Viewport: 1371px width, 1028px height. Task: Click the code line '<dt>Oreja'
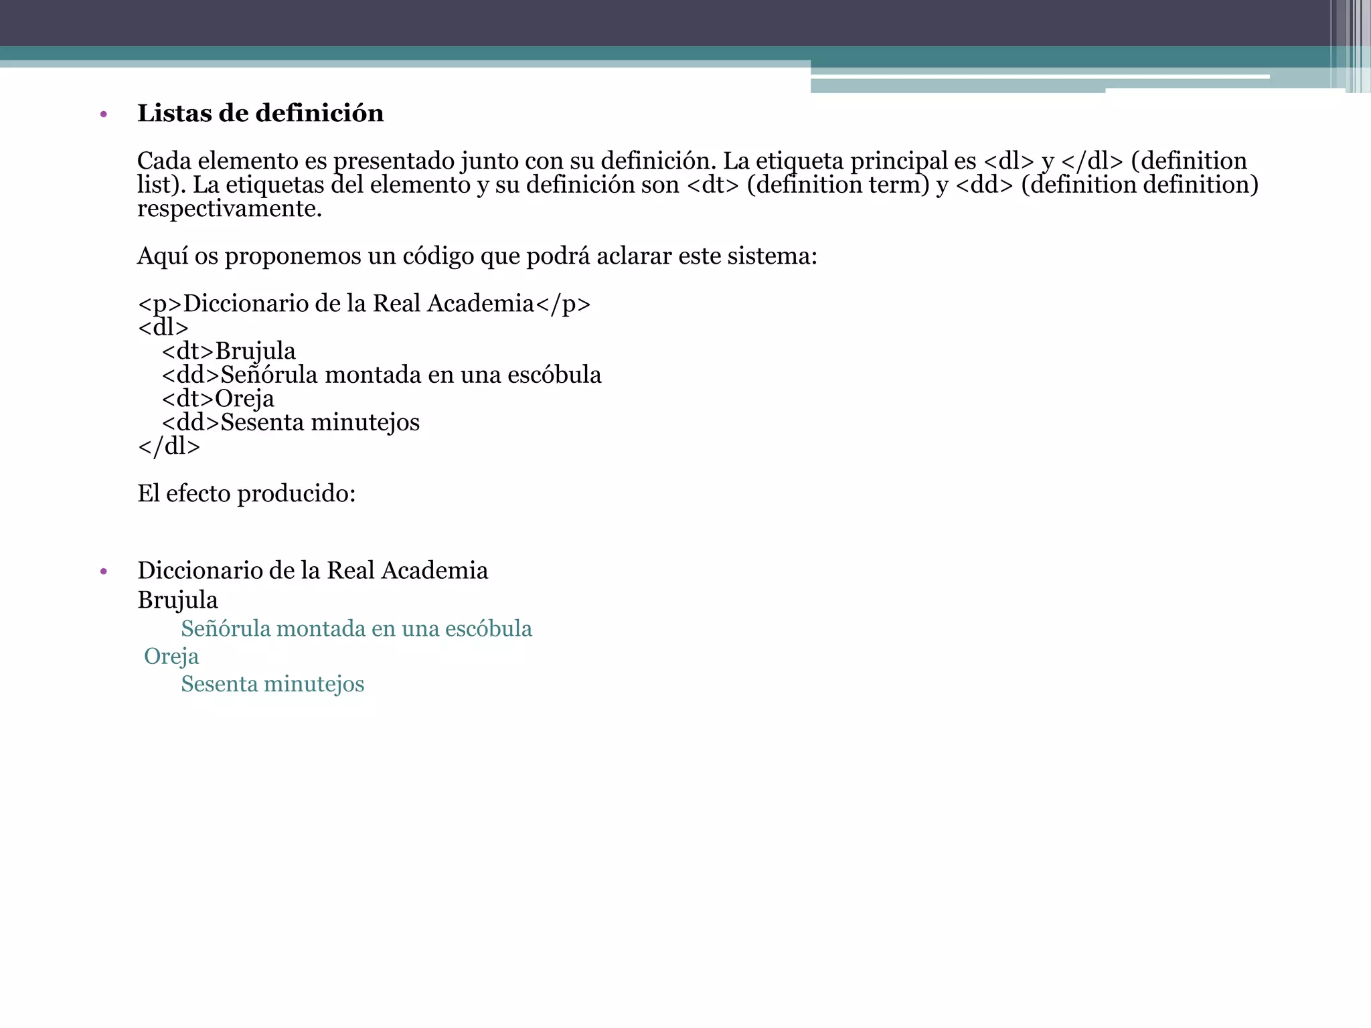218,399
